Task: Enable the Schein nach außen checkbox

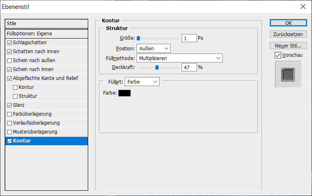Action: pos(10,60)
